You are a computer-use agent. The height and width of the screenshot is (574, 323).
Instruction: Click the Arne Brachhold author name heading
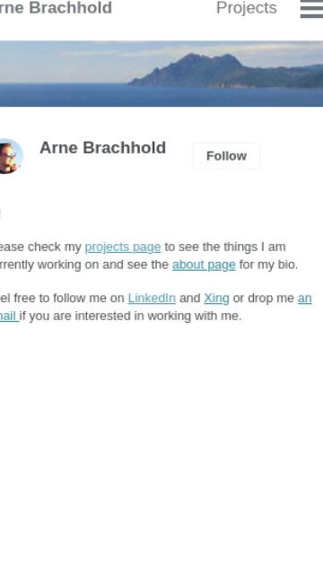point(102,148)
